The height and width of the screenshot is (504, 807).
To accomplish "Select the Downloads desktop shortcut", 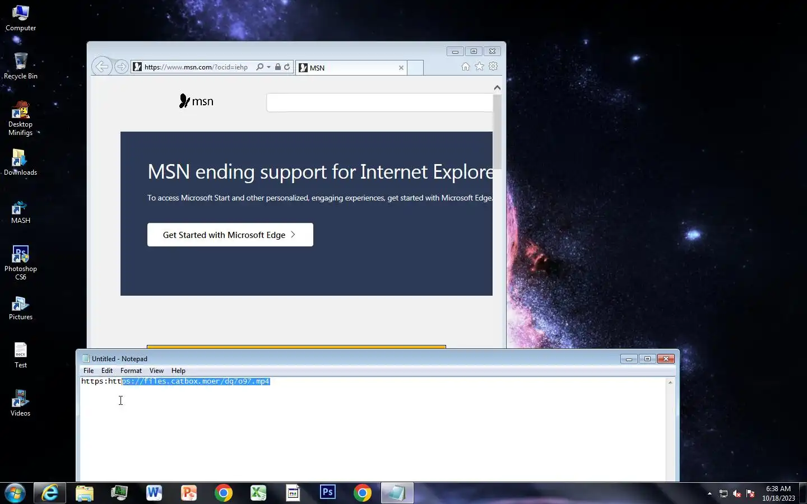I will [21, 162].
